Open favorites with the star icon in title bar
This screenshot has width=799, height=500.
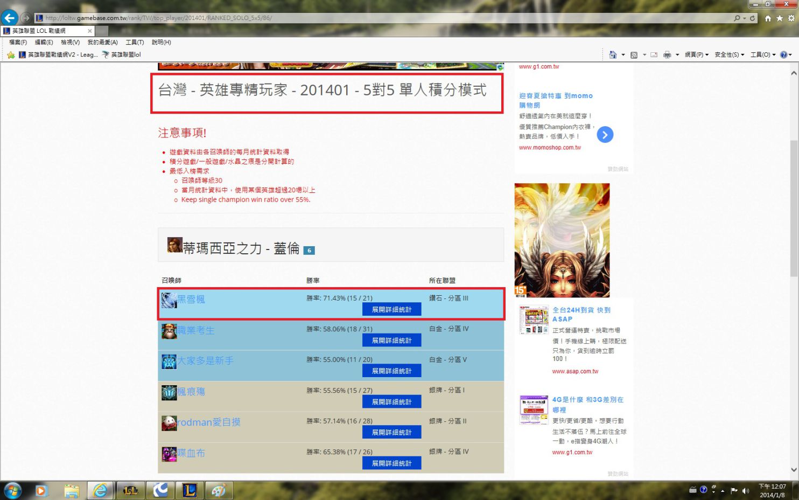click(779, 18)
